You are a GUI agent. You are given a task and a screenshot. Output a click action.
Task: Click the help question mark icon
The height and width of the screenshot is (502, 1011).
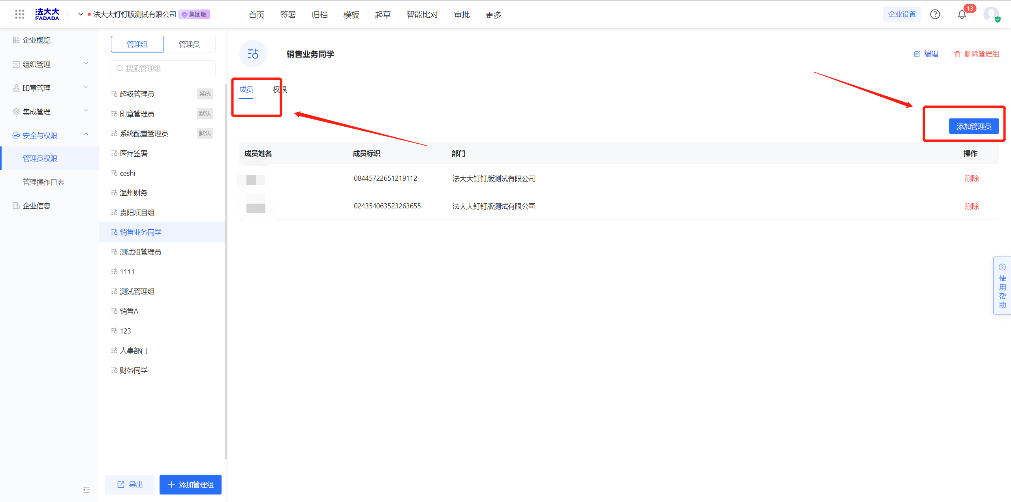tap(935, 15)
